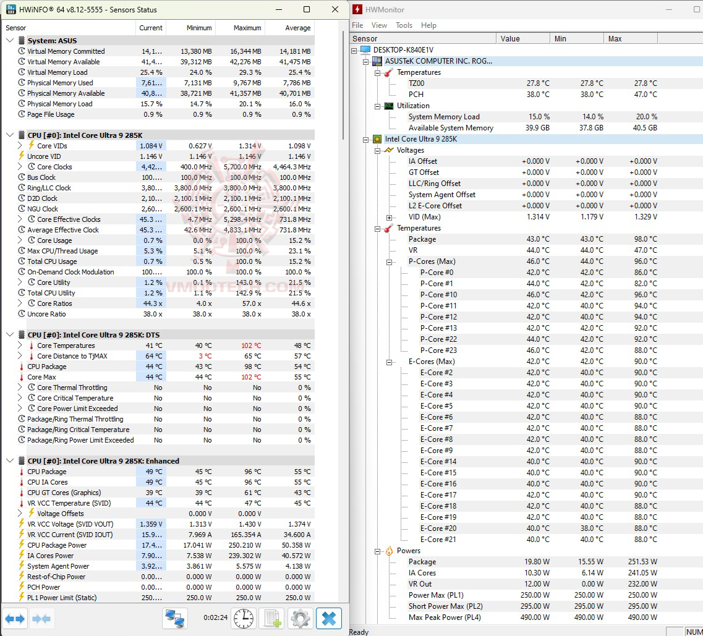The image size is (703, 636).
Task: Click the Current column header in HWiNFO
Action: click(x=151, y=28)
